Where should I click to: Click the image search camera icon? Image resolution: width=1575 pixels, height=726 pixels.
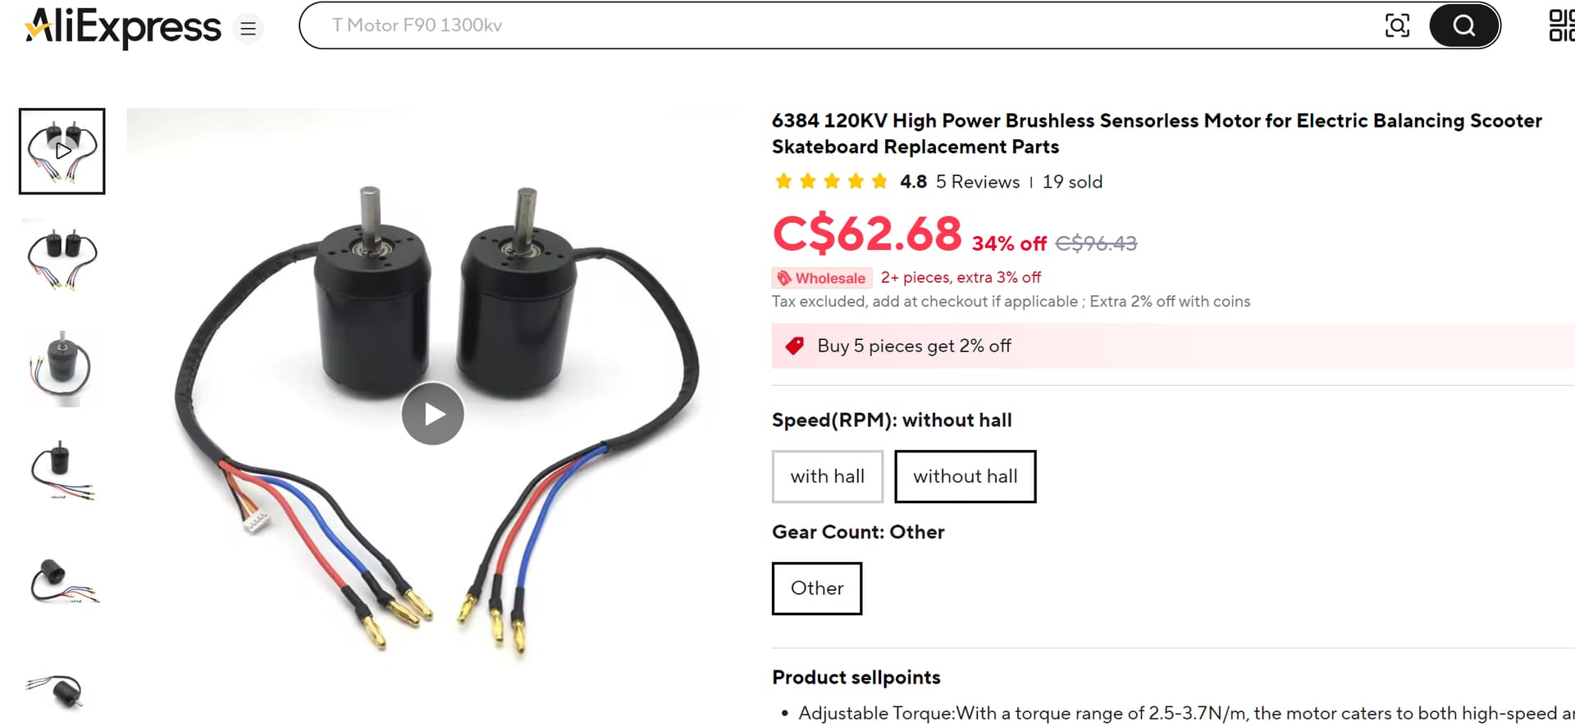[1397, 25]
